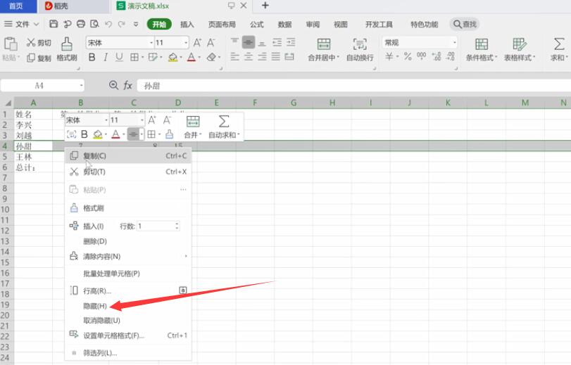Screen dimensions: 571x365
Task: Increase font size in ribbon
Action: [197, 43]
